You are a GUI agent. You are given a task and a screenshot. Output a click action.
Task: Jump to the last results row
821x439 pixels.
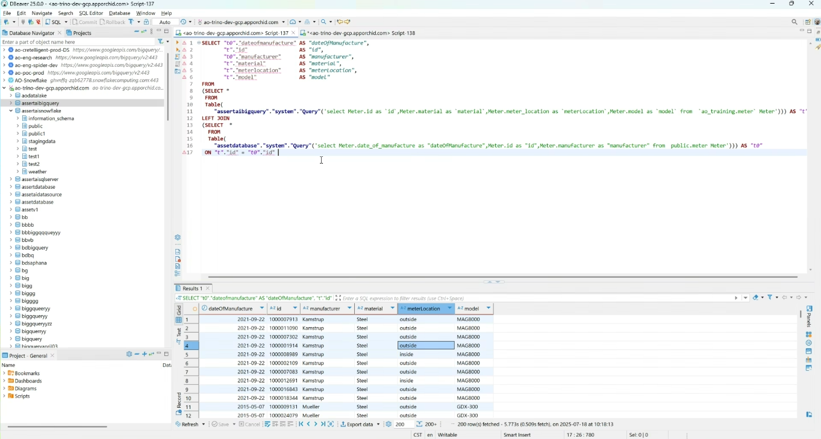click(x=323, y=425)
